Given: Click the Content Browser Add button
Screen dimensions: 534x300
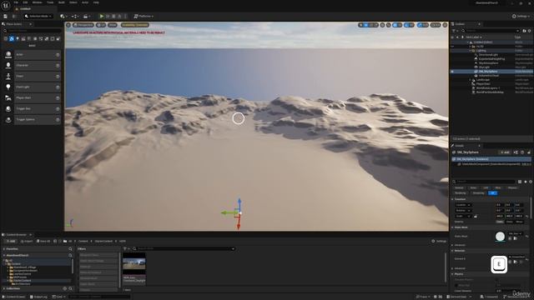Looking at the screenshot, I should [x=11, y=241].
